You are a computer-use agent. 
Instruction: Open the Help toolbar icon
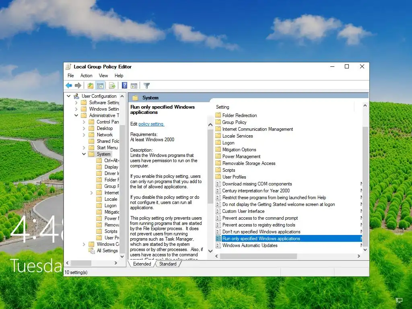click(125, 85)
